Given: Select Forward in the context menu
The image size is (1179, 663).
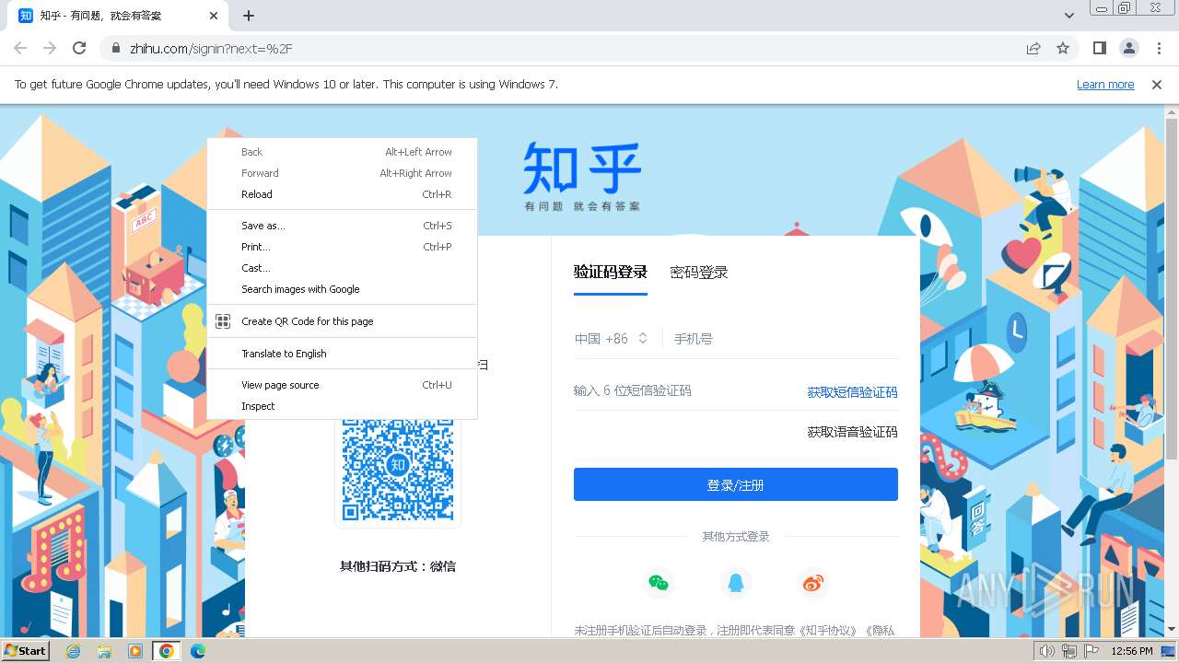Looking at the screenshot, I should click(342, 173).
